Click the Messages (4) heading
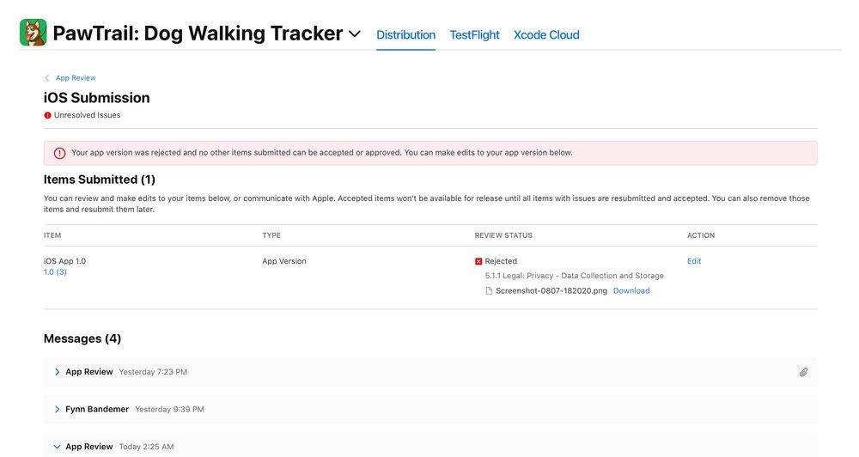 click(82, 338)
